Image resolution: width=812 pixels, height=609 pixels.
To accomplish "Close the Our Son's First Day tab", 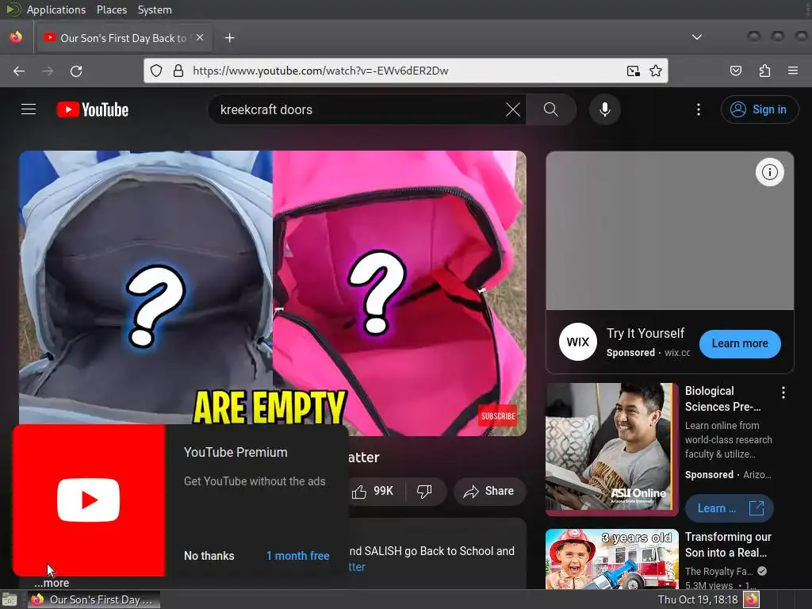I will tap(200, 37).
